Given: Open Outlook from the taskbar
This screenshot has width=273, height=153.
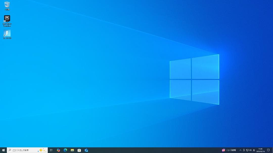Looking at the screenshot, I should pyautogui.click(x=86, y=150).
